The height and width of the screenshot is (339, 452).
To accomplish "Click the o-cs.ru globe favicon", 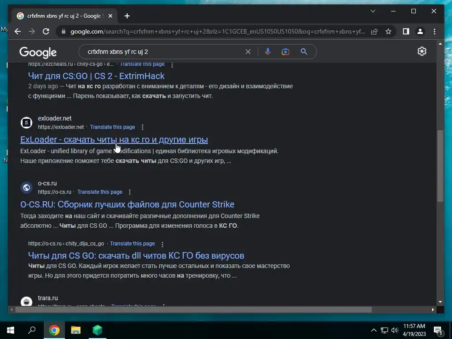I will 26,188.
